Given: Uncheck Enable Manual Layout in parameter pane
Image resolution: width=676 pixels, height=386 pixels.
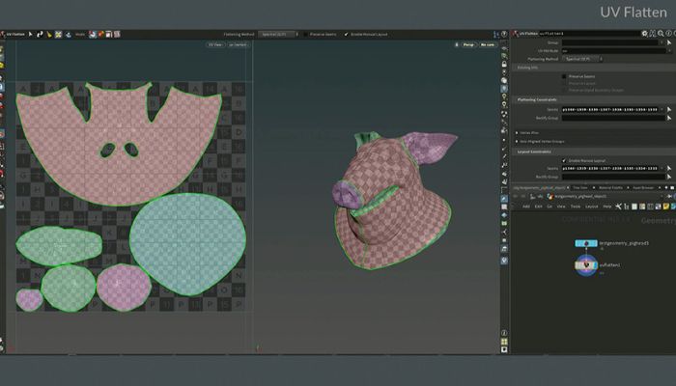Looking at the screenshot, I should tap(564, 160).
